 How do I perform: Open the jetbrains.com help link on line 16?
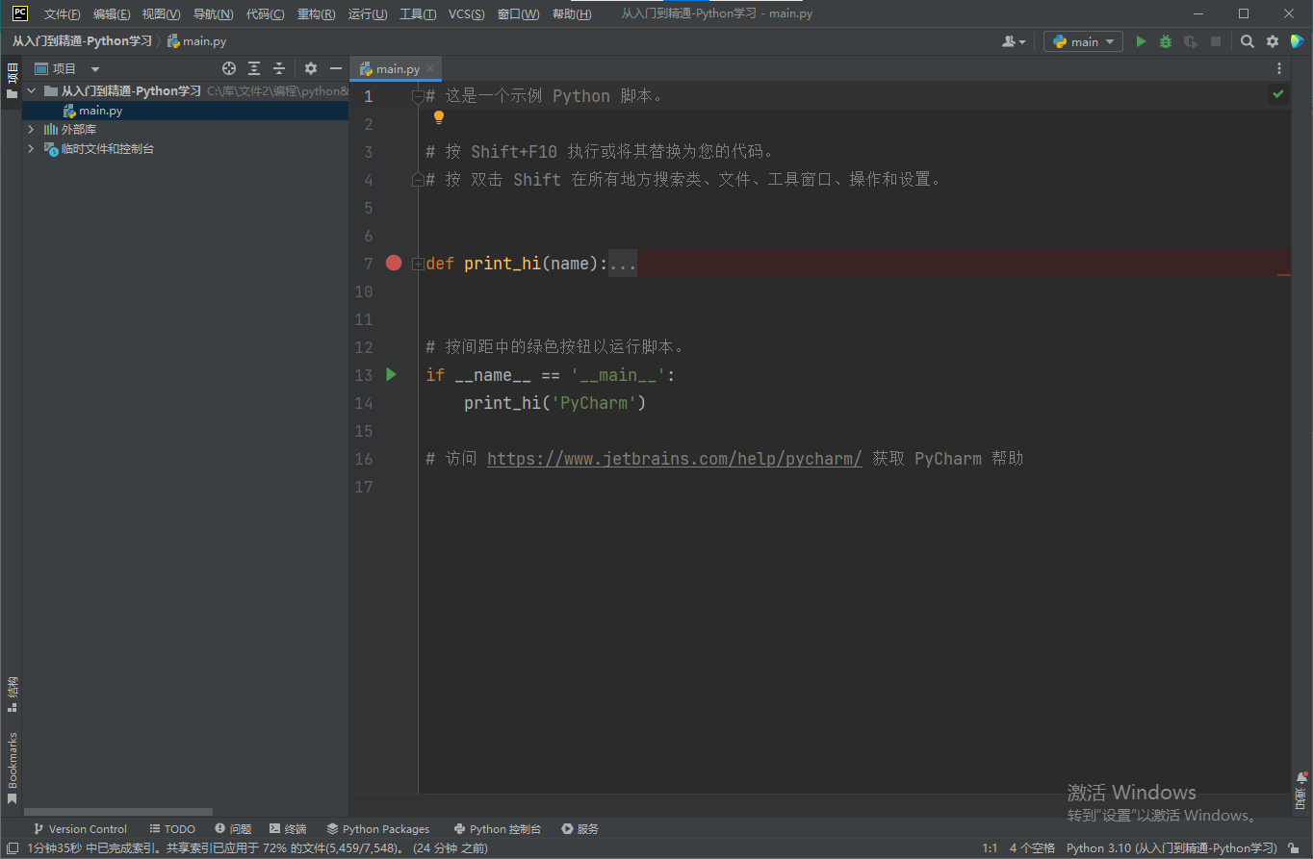675,459
